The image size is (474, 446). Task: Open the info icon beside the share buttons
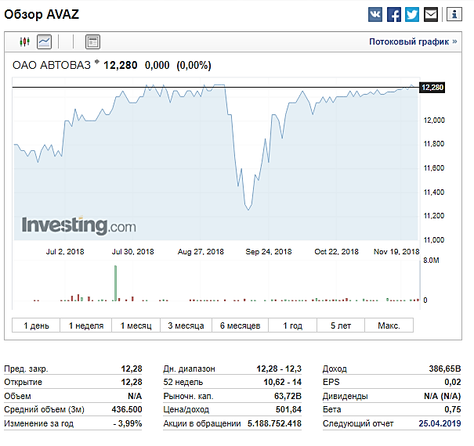[x=454, y=15]
